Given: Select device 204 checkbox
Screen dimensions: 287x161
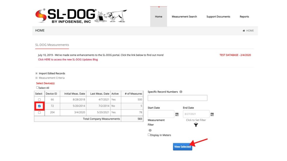Looking at the screenshot, I should point(39,112).
